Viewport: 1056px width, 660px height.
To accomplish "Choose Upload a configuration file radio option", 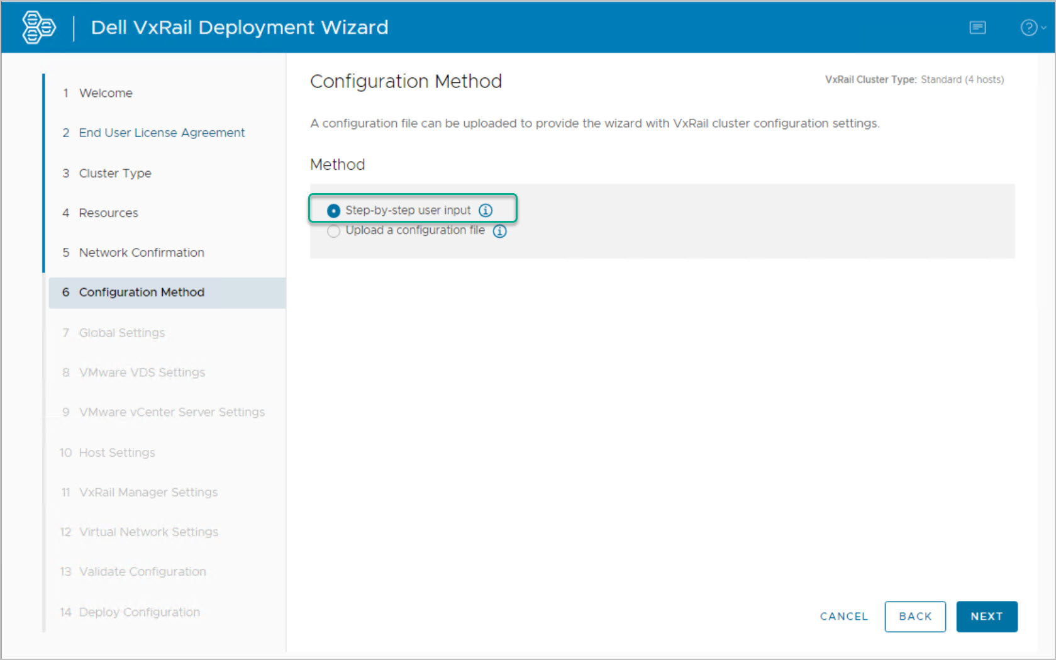I will 334,231.
